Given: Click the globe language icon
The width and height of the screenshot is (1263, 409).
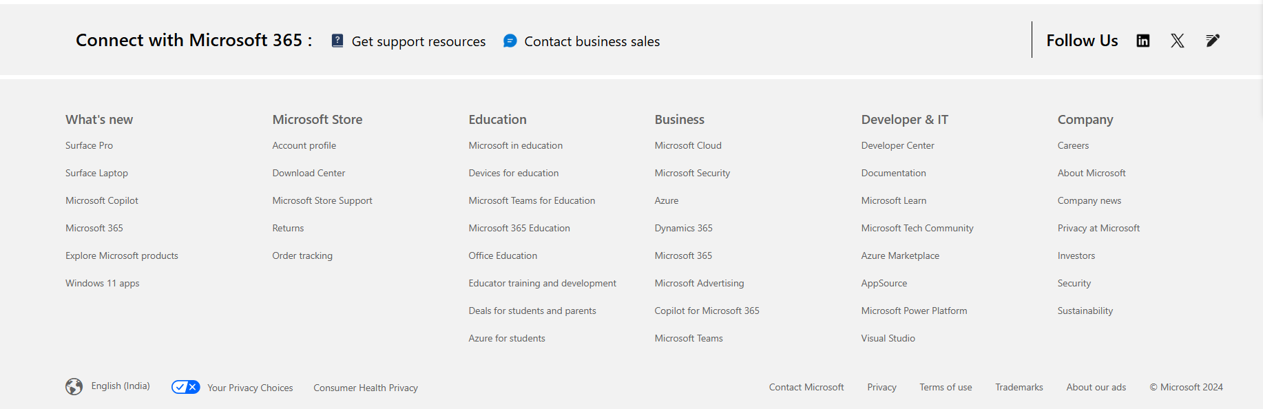Looking at the screenshot, I should [74, 386].
